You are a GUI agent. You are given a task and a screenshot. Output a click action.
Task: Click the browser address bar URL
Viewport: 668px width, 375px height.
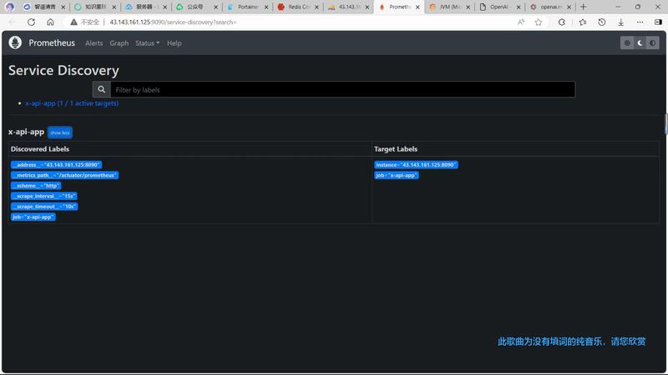(x=173, y=22)
